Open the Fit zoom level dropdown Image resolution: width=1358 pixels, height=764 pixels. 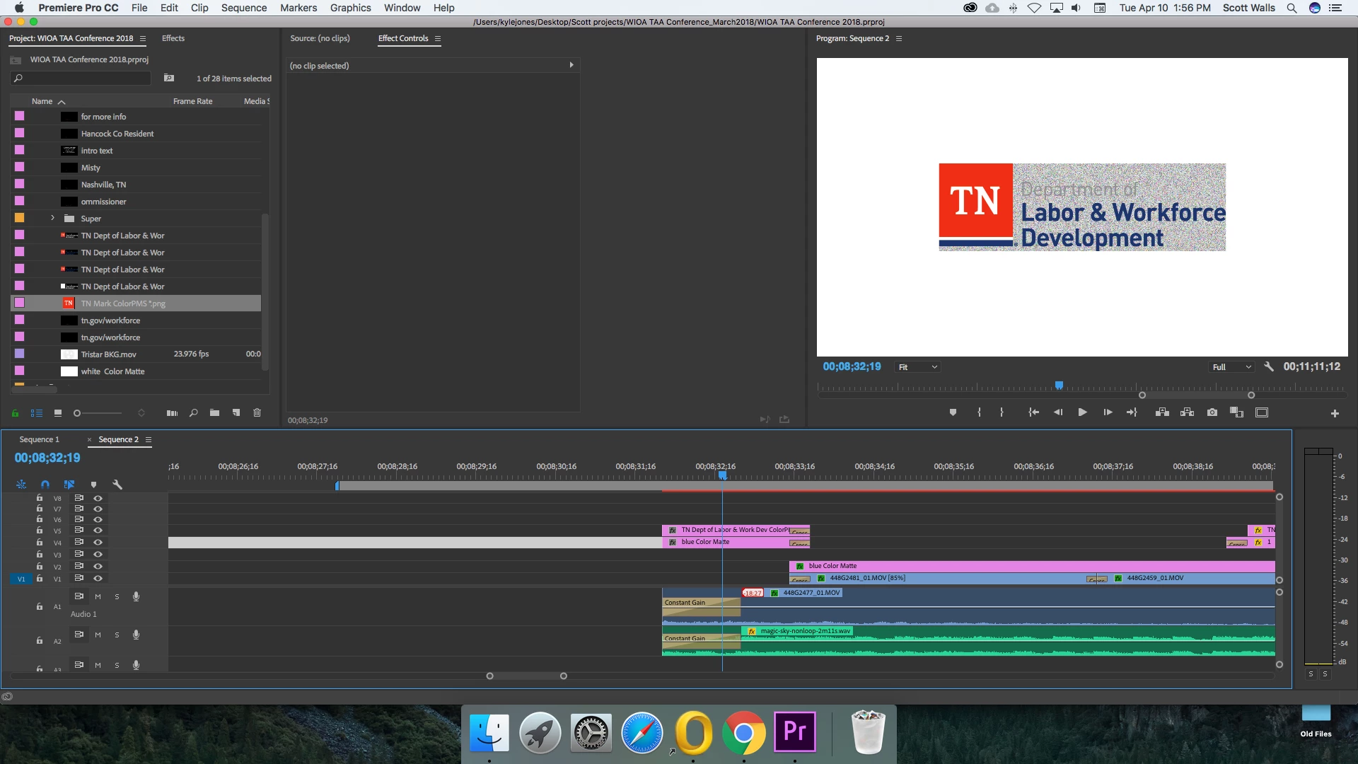[x=917, y=367]
